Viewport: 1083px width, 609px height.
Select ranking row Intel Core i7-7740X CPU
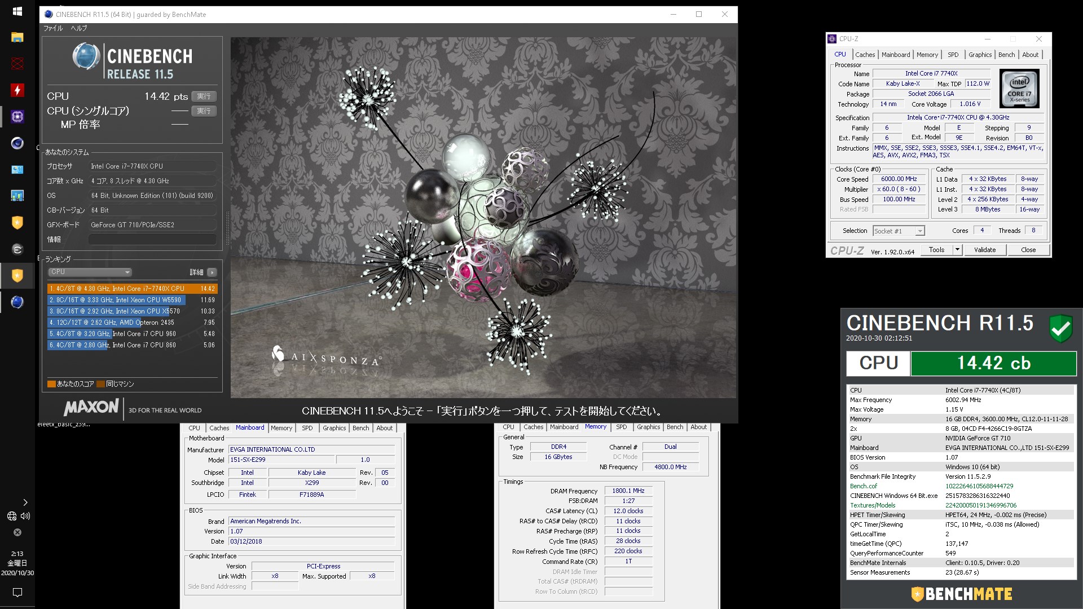(132, 289)
